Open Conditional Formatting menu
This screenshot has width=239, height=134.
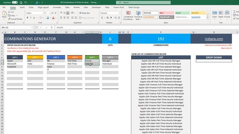128,15
